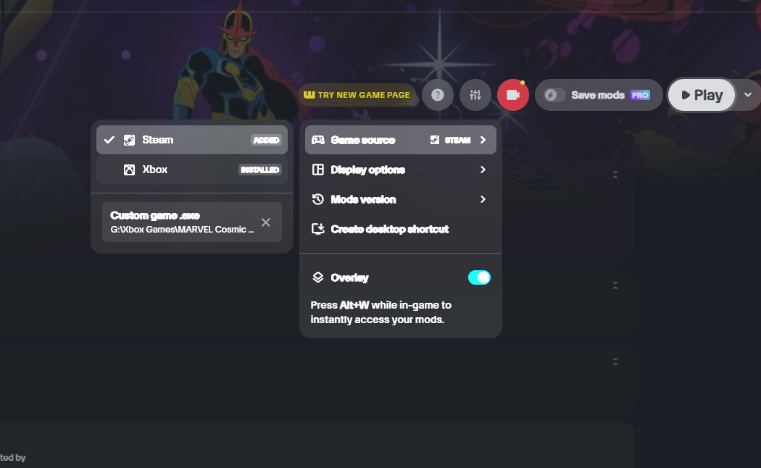Click the Overlay layers icon
This screenshot has width=761, height=468.
coord(317,277)
